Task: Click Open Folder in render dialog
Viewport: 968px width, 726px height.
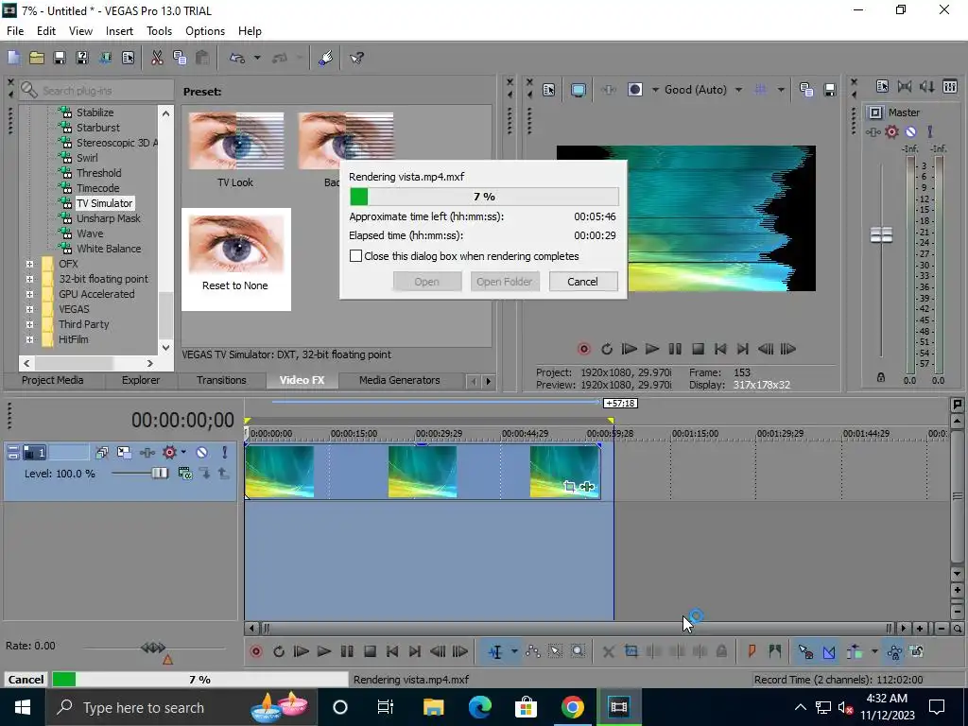Action: [x=505, y=282]
